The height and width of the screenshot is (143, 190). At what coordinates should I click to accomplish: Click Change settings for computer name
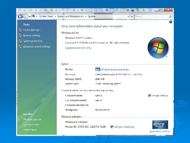[x=160, y=96]
